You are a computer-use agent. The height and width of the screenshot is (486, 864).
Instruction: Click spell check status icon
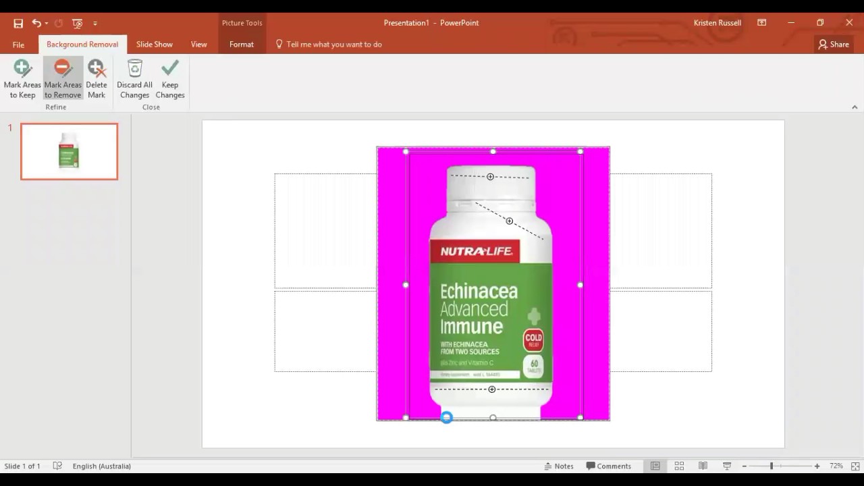click(x=57, y=466)
